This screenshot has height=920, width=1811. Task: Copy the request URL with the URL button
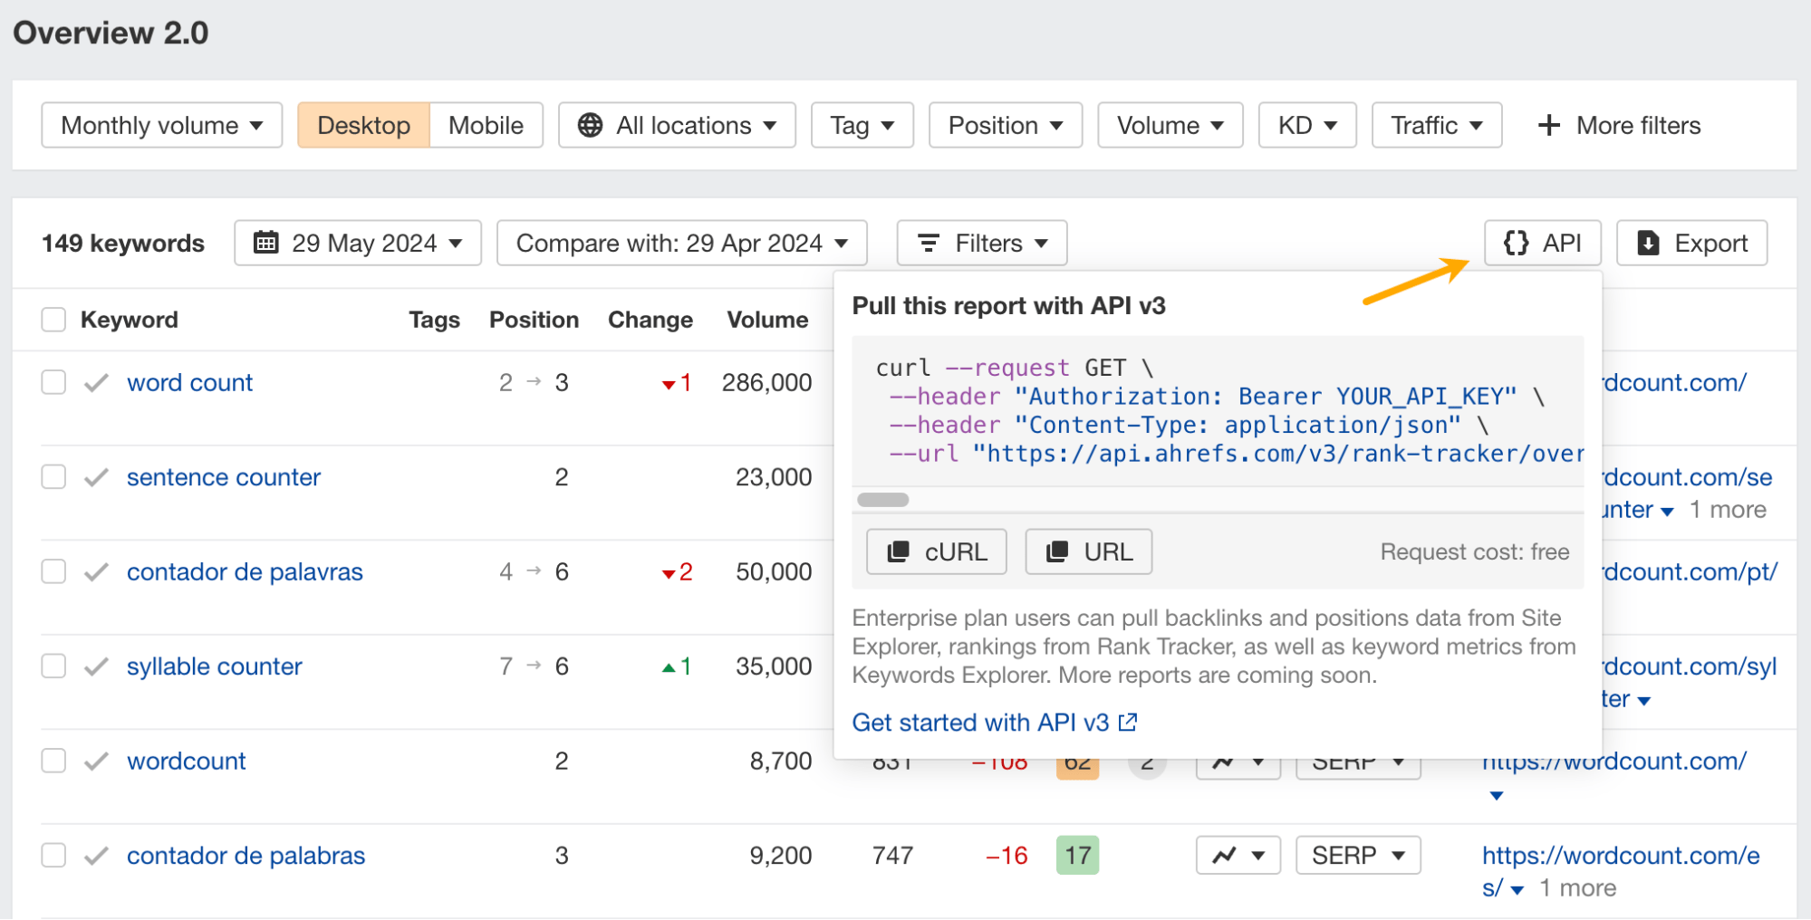pos(1088,551)
